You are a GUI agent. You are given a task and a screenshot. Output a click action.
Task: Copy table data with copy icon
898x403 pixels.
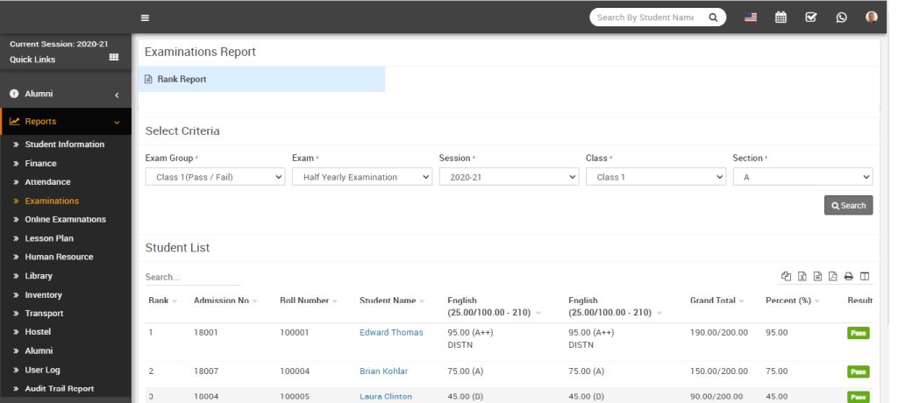coord(787,277)
